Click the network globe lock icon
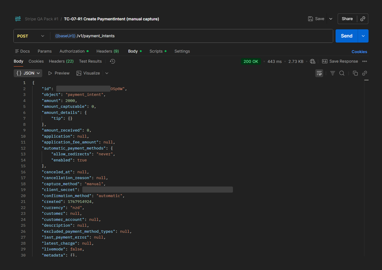This screenshot has height=270, width=382. point(313,61)
